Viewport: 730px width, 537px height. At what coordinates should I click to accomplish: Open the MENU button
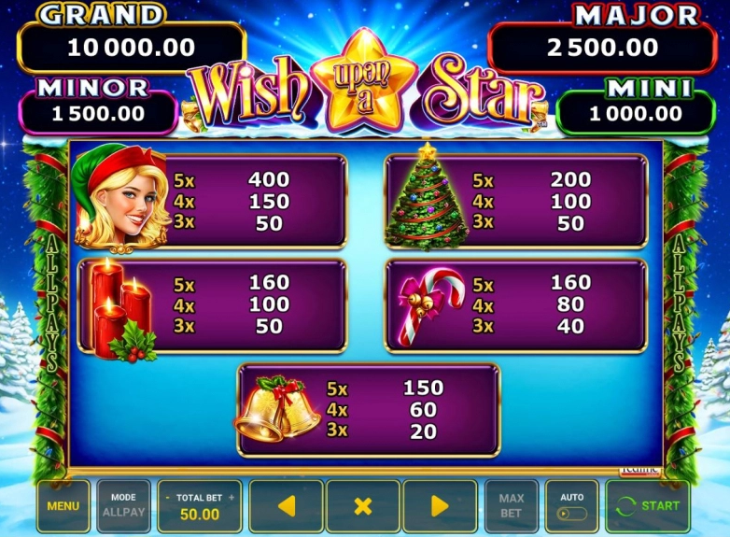tap(63, 506)
